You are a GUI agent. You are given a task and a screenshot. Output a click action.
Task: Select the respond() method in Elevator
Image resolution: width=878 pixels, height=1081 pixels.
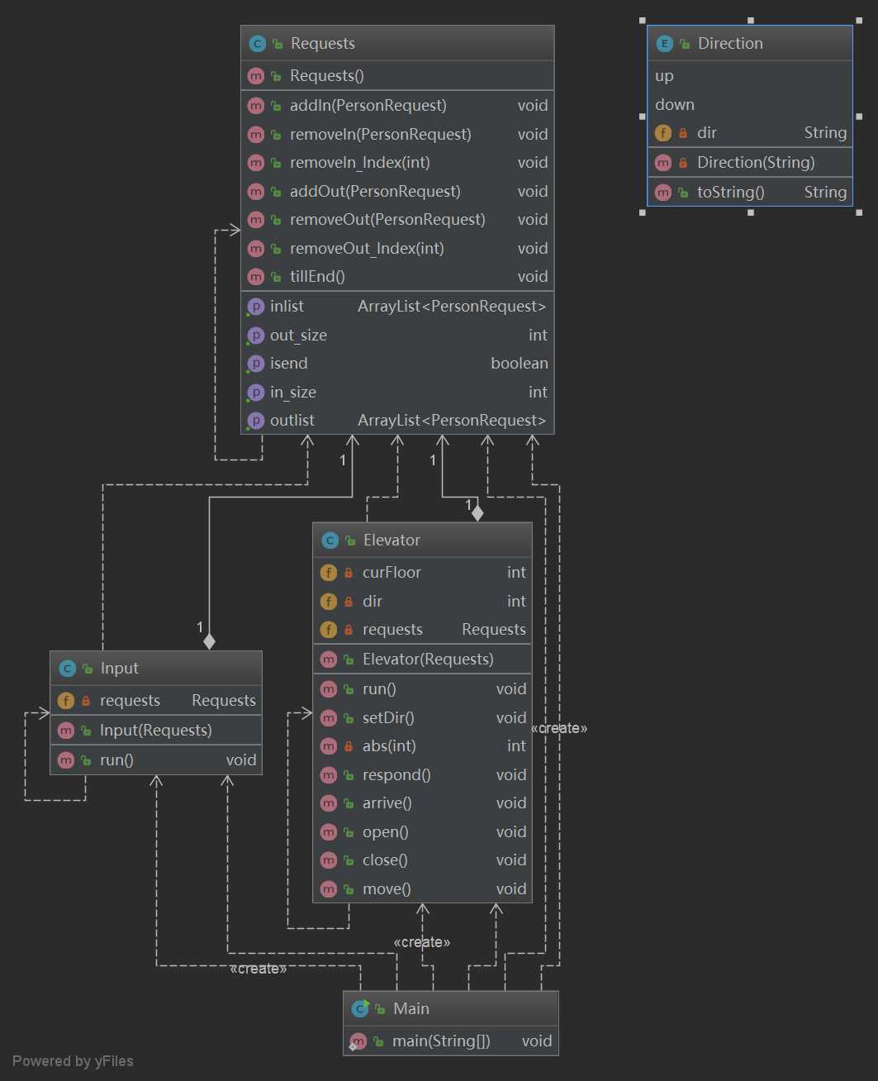tap(396, 775)
